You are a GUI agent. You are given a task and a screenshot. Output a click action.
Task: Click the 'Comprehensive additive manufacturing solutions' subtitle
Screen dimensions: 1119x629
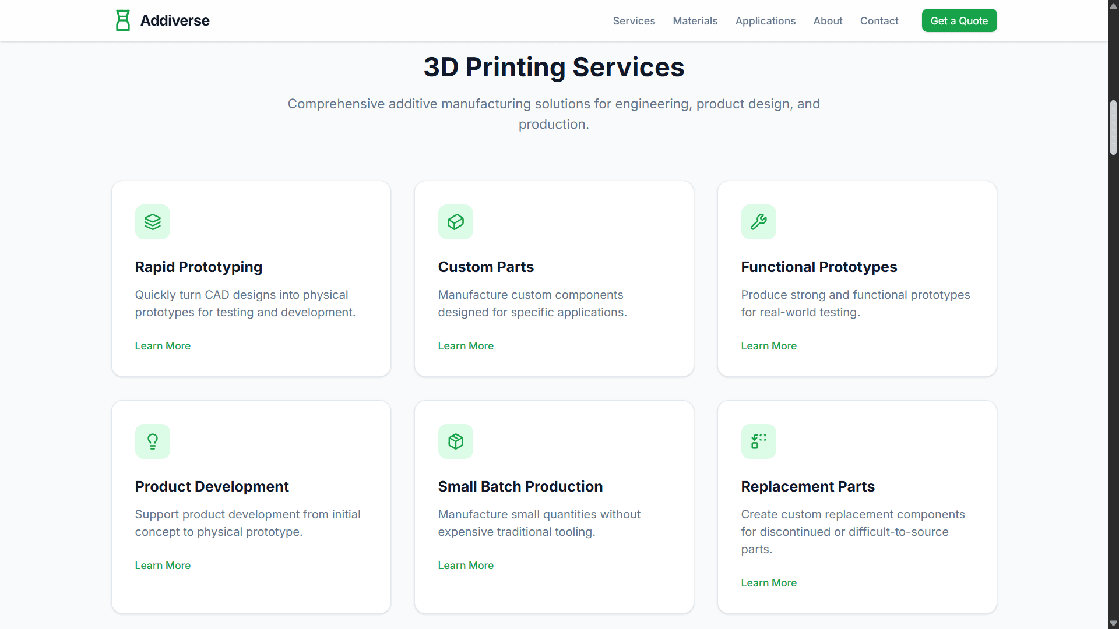pyautogui.click(x=554, y=114)
